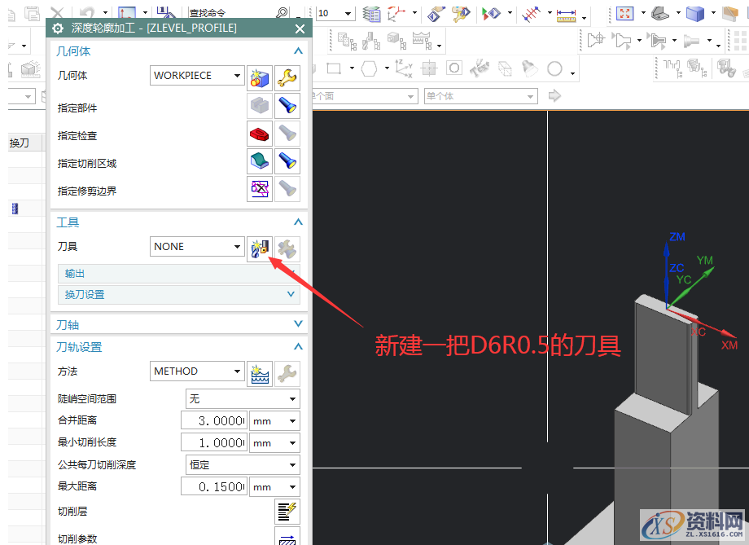Toggle display of 指定切削区域 geometry

point(287,160)
